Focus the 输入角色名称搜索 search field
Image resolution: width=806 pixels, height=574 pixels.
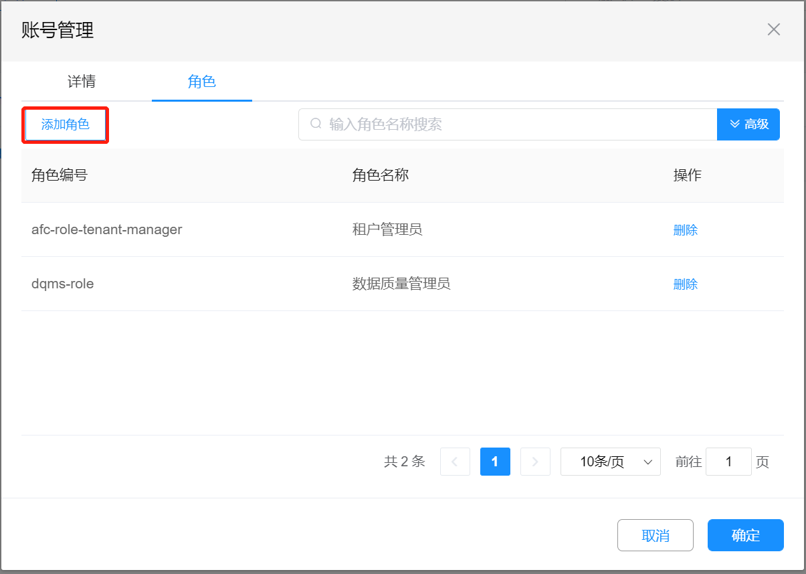point(515,124)
